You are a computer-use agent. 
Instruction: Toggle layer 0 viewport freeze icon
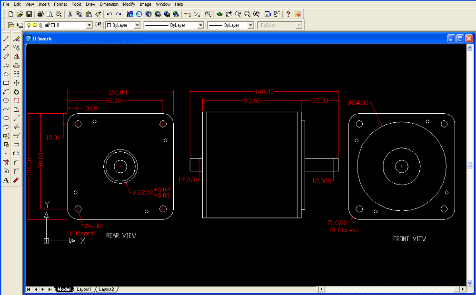[41, 25]
